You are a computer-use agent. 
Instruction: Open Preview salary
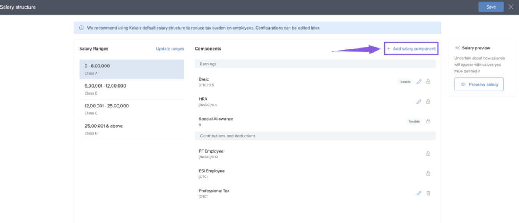click(479, 84)
